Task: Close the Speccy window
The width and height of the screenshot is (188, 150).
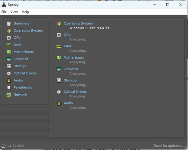Action: (x=181, y=5)
